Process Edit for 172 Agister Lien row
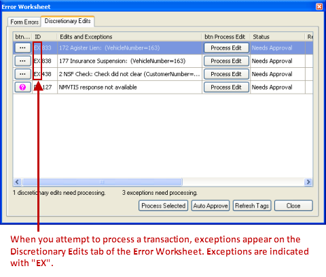This screenshot has width=326, height=277. click(x=226, y=48)
